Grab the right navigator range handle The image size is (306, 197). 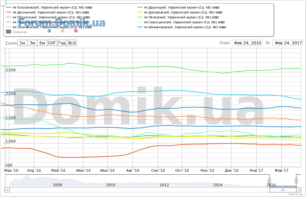(296, 181)
